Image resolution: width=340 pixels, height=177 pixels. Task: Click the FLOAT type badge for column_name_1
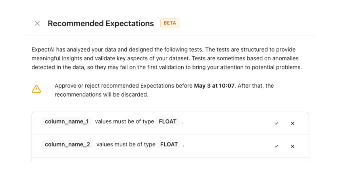click(x=168, y=121)
